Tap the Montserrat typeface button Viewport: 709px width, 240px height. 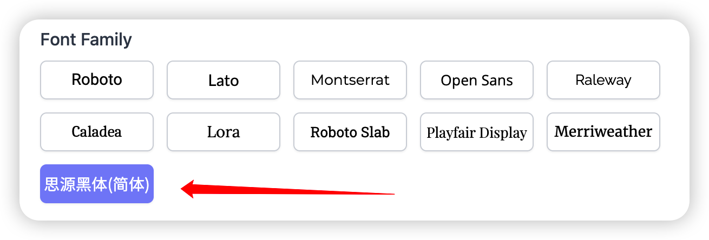tap(350, 80)
